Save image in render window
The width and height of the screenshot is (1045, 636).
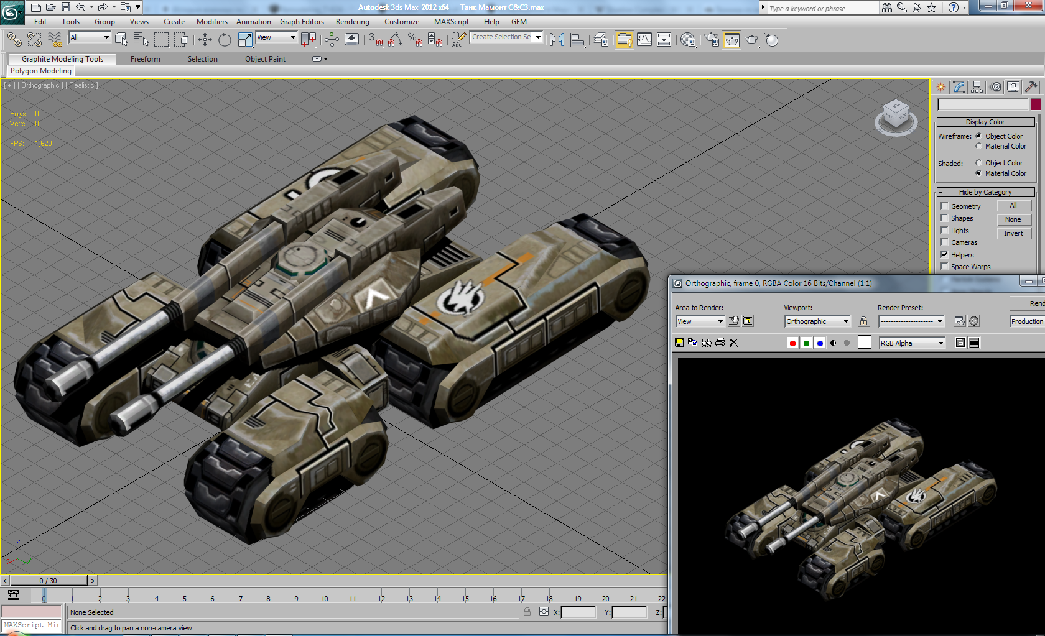[x=679, y=343]
